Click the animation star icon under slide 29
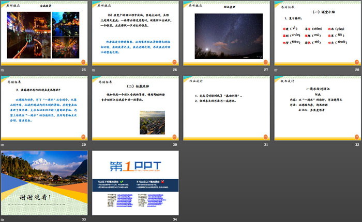 pyautogui.click(x=3, y=145)
